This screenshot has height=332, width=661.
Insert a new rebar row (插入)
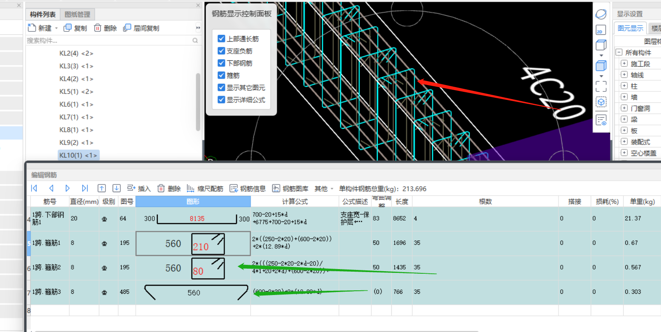139,188
